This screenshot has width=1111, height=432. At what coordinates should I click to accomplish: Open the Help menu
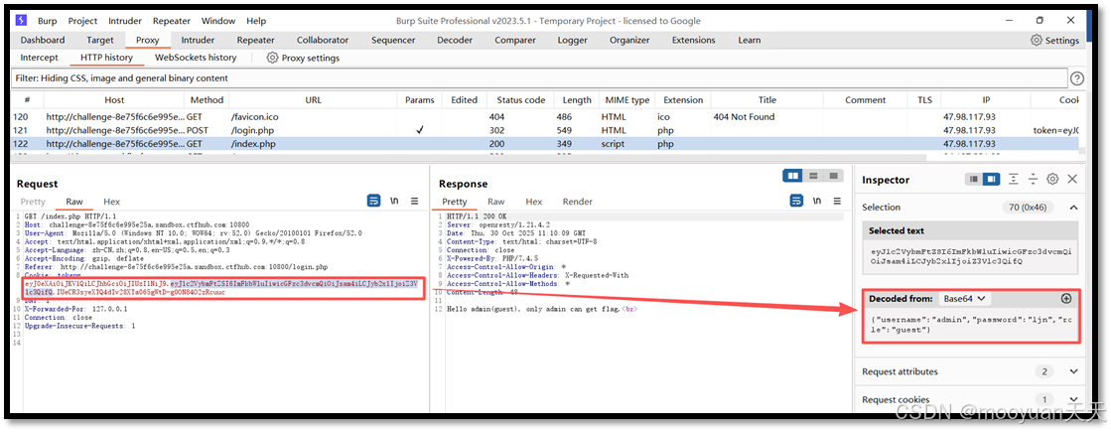[x=256, y=21]
